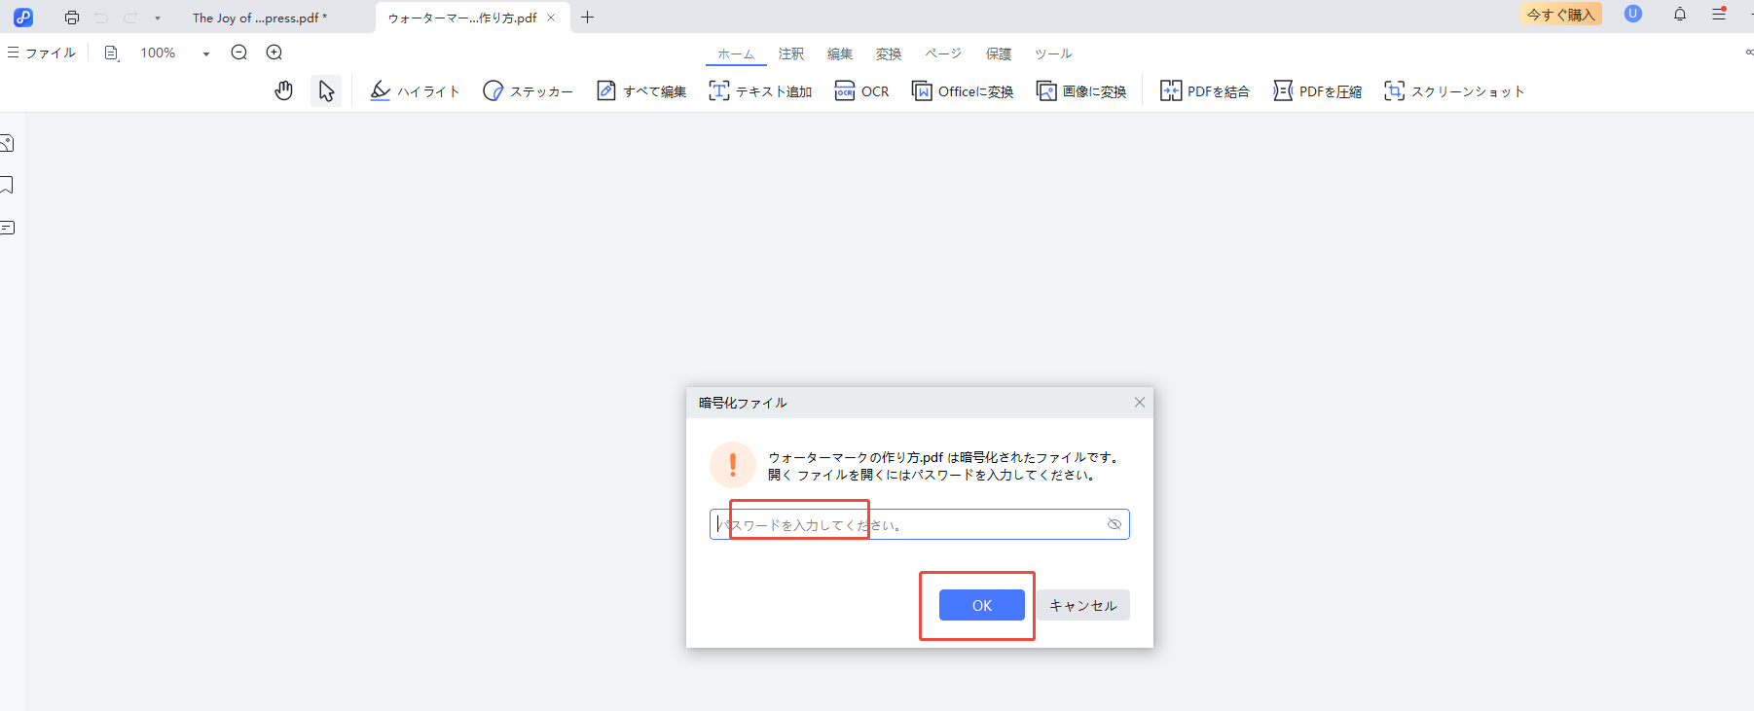The height and width of the screenshot is (711, 1754).
Task: Select the ハイライト tool
Action: [x=415, y=91]
